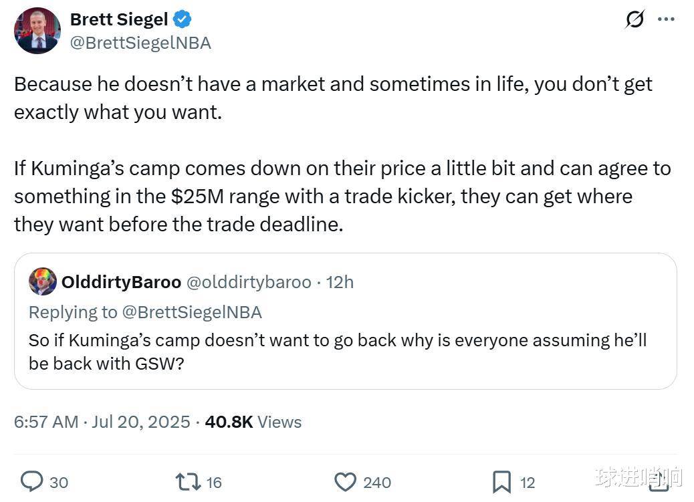This screenshot has height=502, width=694.
Task: Open the quoted tweet text about GSW
Action: [x=338, y=352]
